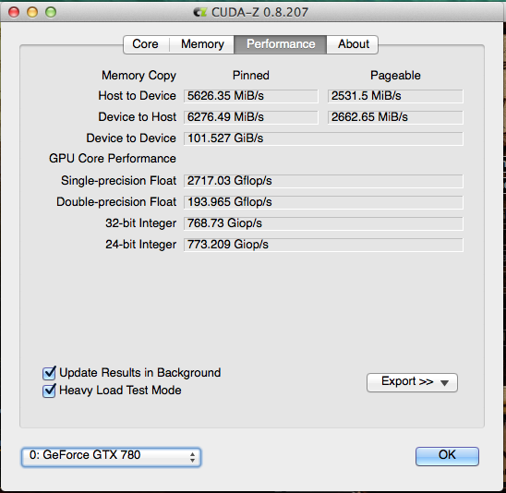Open the GeForce GTX 780 device selector
This screenshot has width=506, height=493.
112,457
